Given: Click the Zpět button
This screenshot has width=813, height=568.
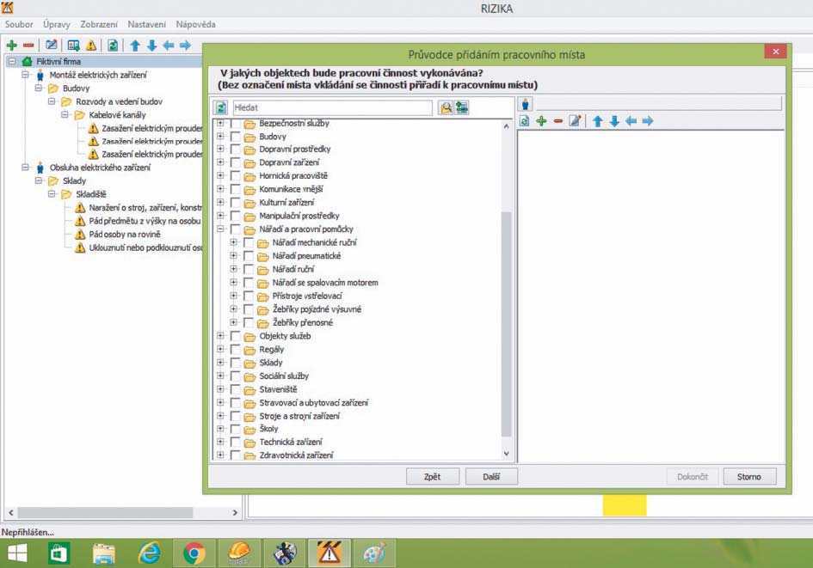Looking at the screenshot, I should [x=433, y=476].
